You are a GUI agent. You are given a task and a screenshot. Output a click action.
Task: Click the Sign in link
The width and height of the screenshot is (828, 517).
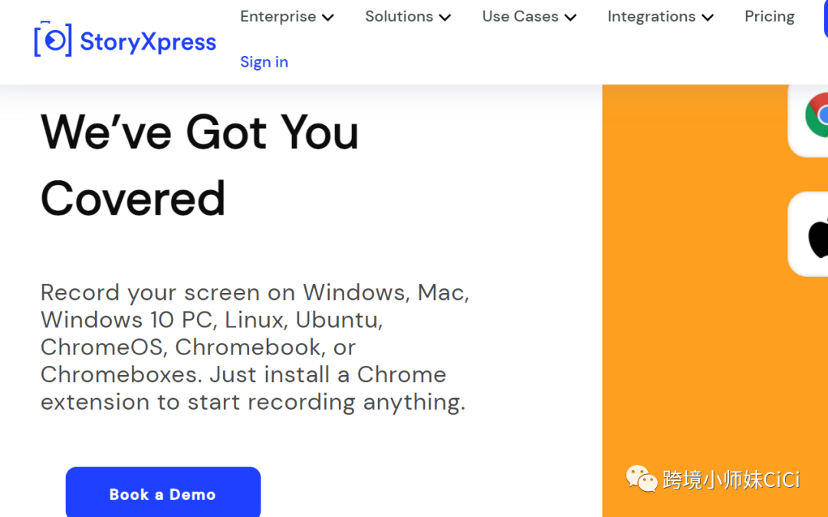pos(264,62)
